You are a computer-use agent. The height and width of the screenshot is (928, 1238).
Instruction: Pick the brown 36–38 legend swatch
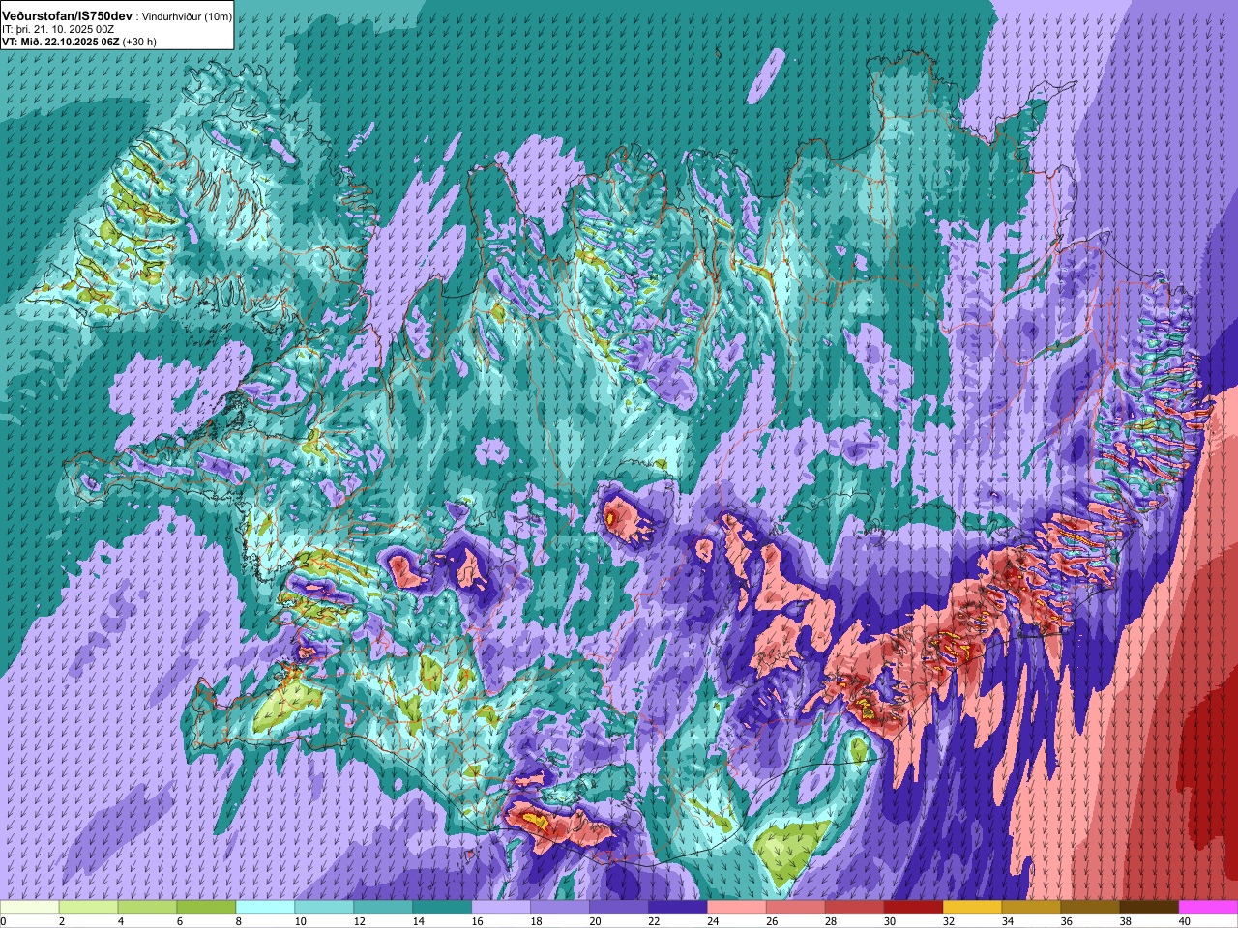click(x=1091, y=908)
